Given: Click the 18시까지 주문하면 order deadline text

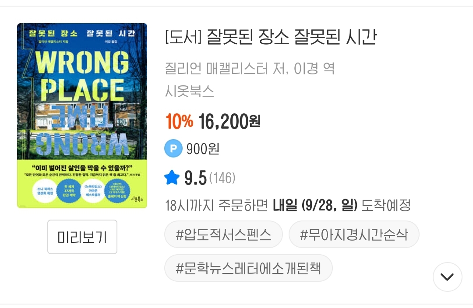Looking at the screenshot, I should [216, 205].
